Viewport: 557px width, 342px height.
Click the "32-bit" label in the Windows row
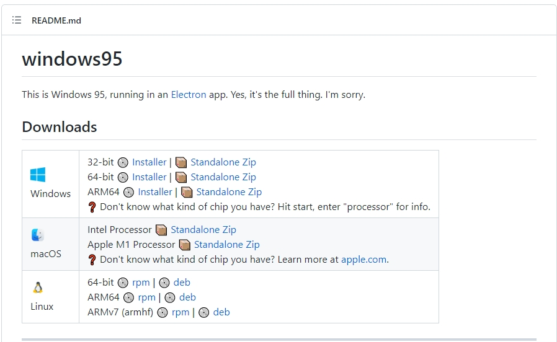100,162
